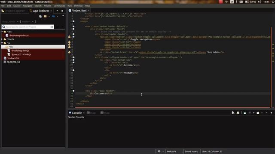Click the magnifier icon in search box
Viewport: 275px width, 154px height.
pyautogui.click(x=3, y=27)
